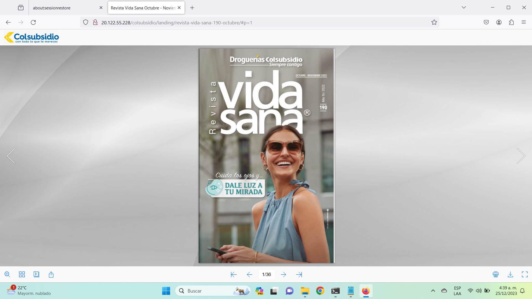The image size is (532, 299).
Task: Open a new browser tab
Action: (192, 8)
